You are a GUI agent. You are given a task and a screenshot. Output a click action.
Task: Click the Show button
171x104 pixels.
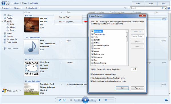(137, 42)
